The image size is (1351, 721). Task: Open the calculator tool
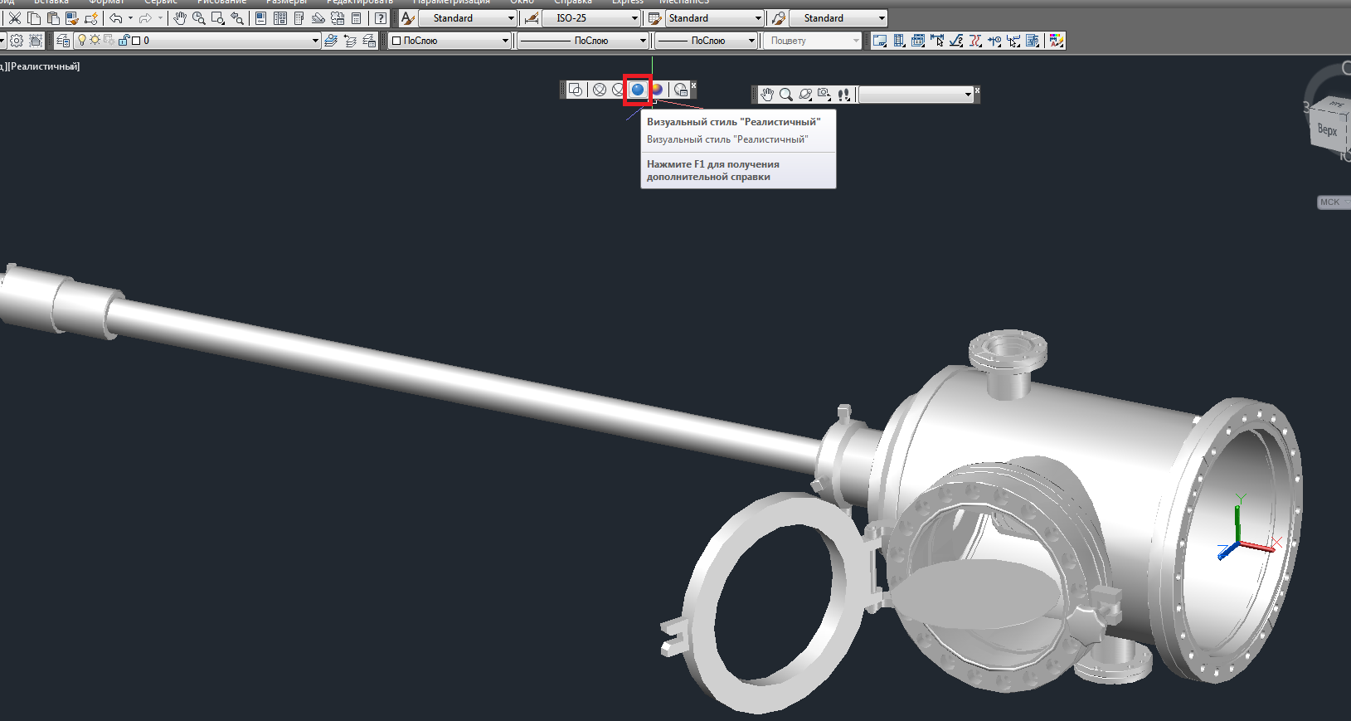[x=357, y=18]
